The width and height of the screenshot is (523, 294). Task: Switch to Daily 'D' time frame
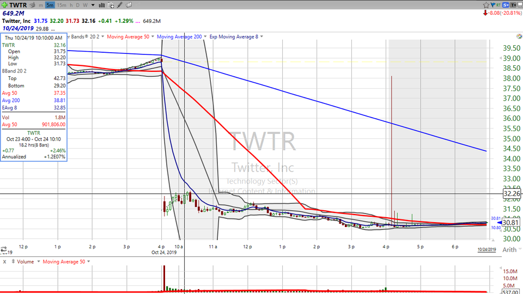78,5
